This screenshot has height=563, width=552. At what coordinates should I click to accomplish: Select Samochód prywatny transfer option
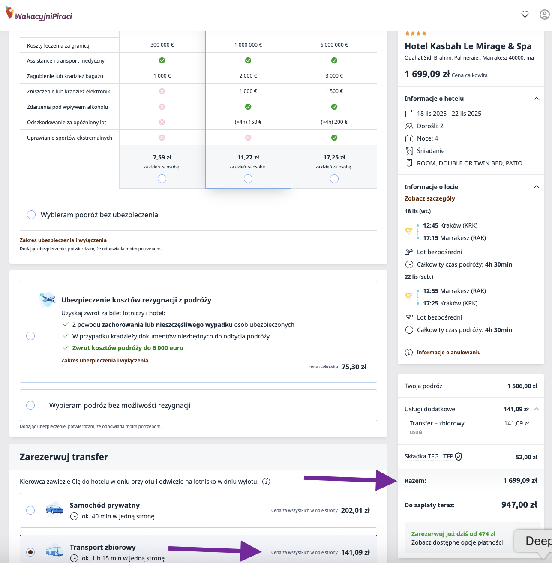click(x=30, y=510)
